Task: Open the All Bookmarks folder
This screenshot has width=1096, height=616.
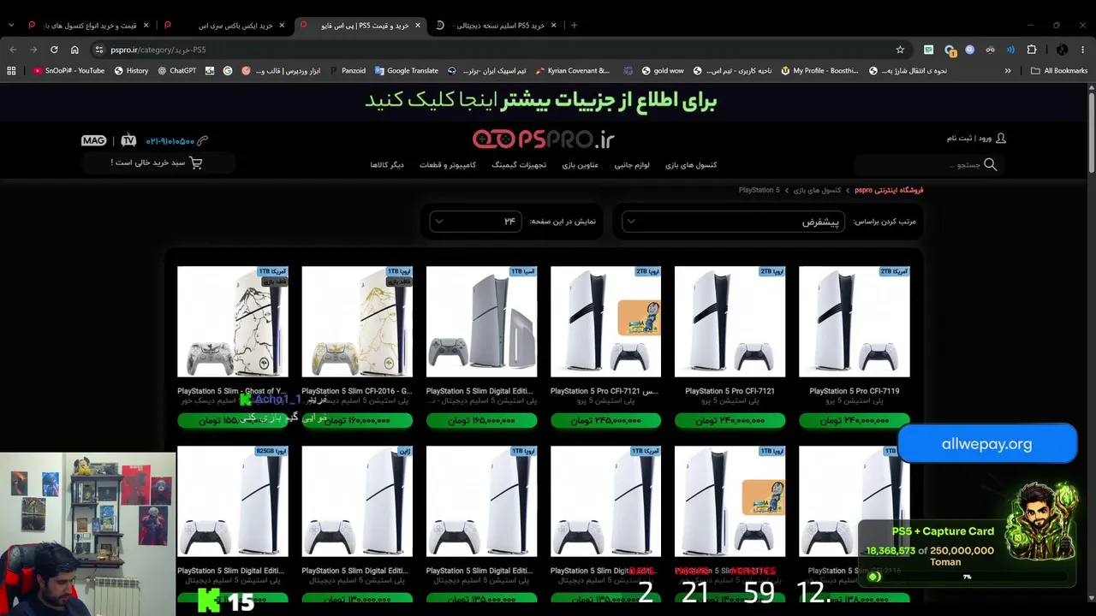Action: [1059, 71]
